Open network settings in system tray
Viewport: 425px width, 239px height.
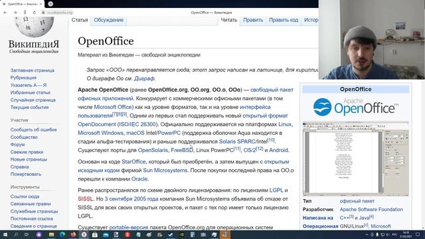[382, 234]
